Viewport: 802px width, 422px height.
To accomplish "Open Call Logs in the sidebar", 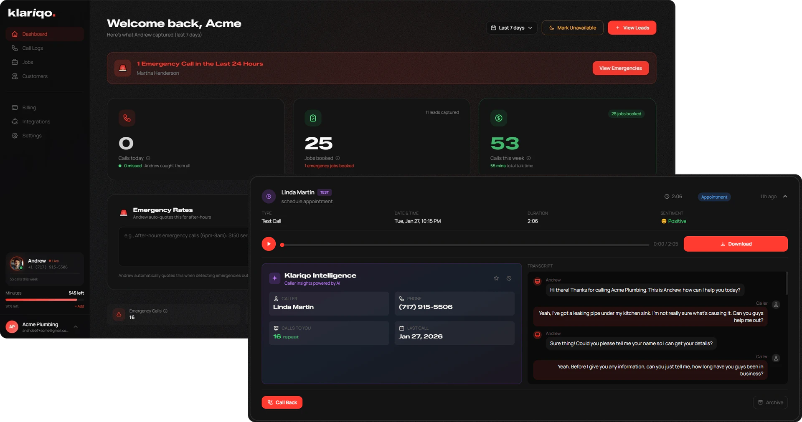I will point(33,48).
